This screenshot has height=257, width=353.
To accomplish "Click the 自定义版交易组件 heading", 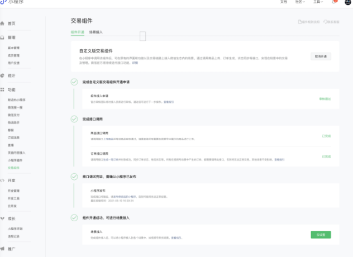I will tap(96, 51).
